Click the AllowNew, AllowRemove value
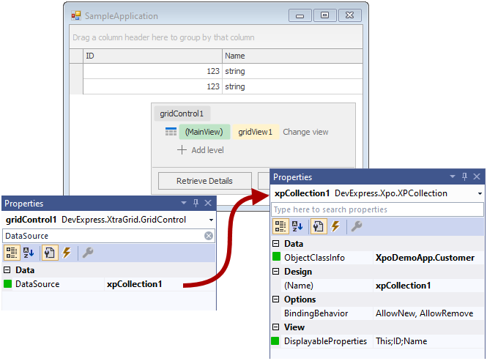The height and width of the screenshot is (361, 487). click(424, 313)
